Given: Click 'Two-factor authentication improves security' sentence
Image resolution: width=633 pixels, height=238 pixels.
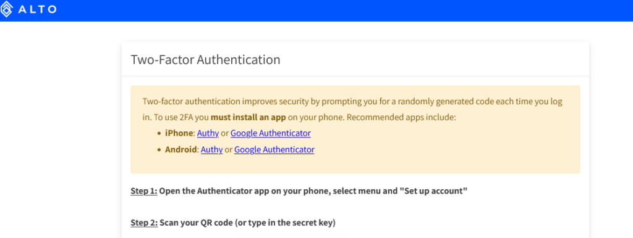Looking at the screenshot, I should coord(225,102).
